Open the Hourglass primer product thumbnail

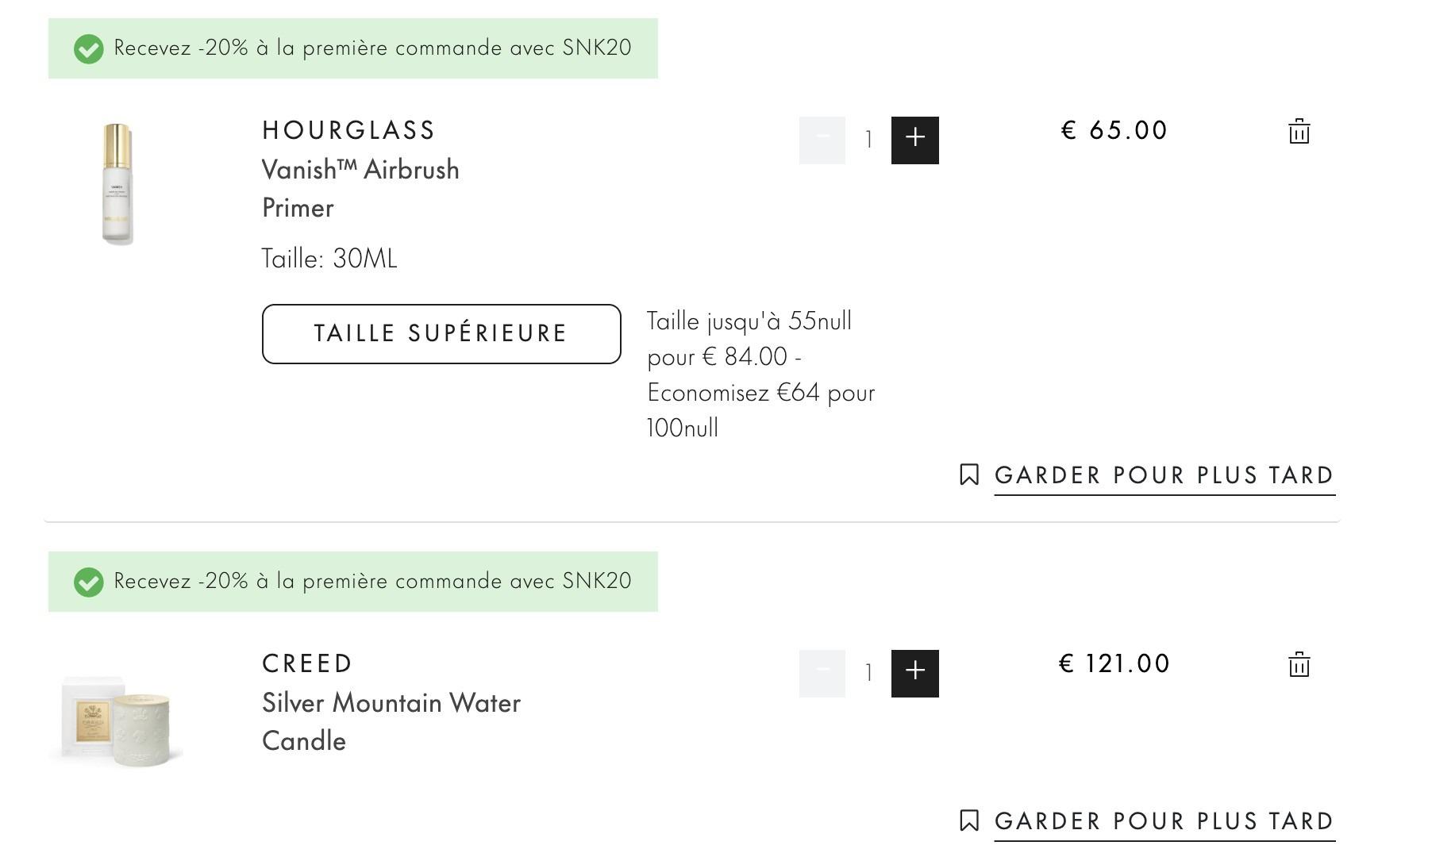[117, 184]
